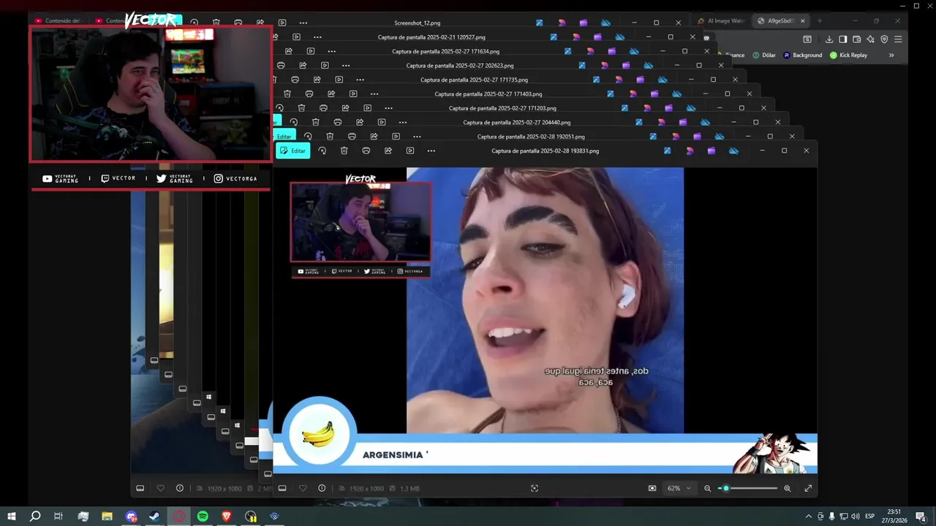Open Steam from the taskbar
936x526 pixels.
[x=155, y=517]
